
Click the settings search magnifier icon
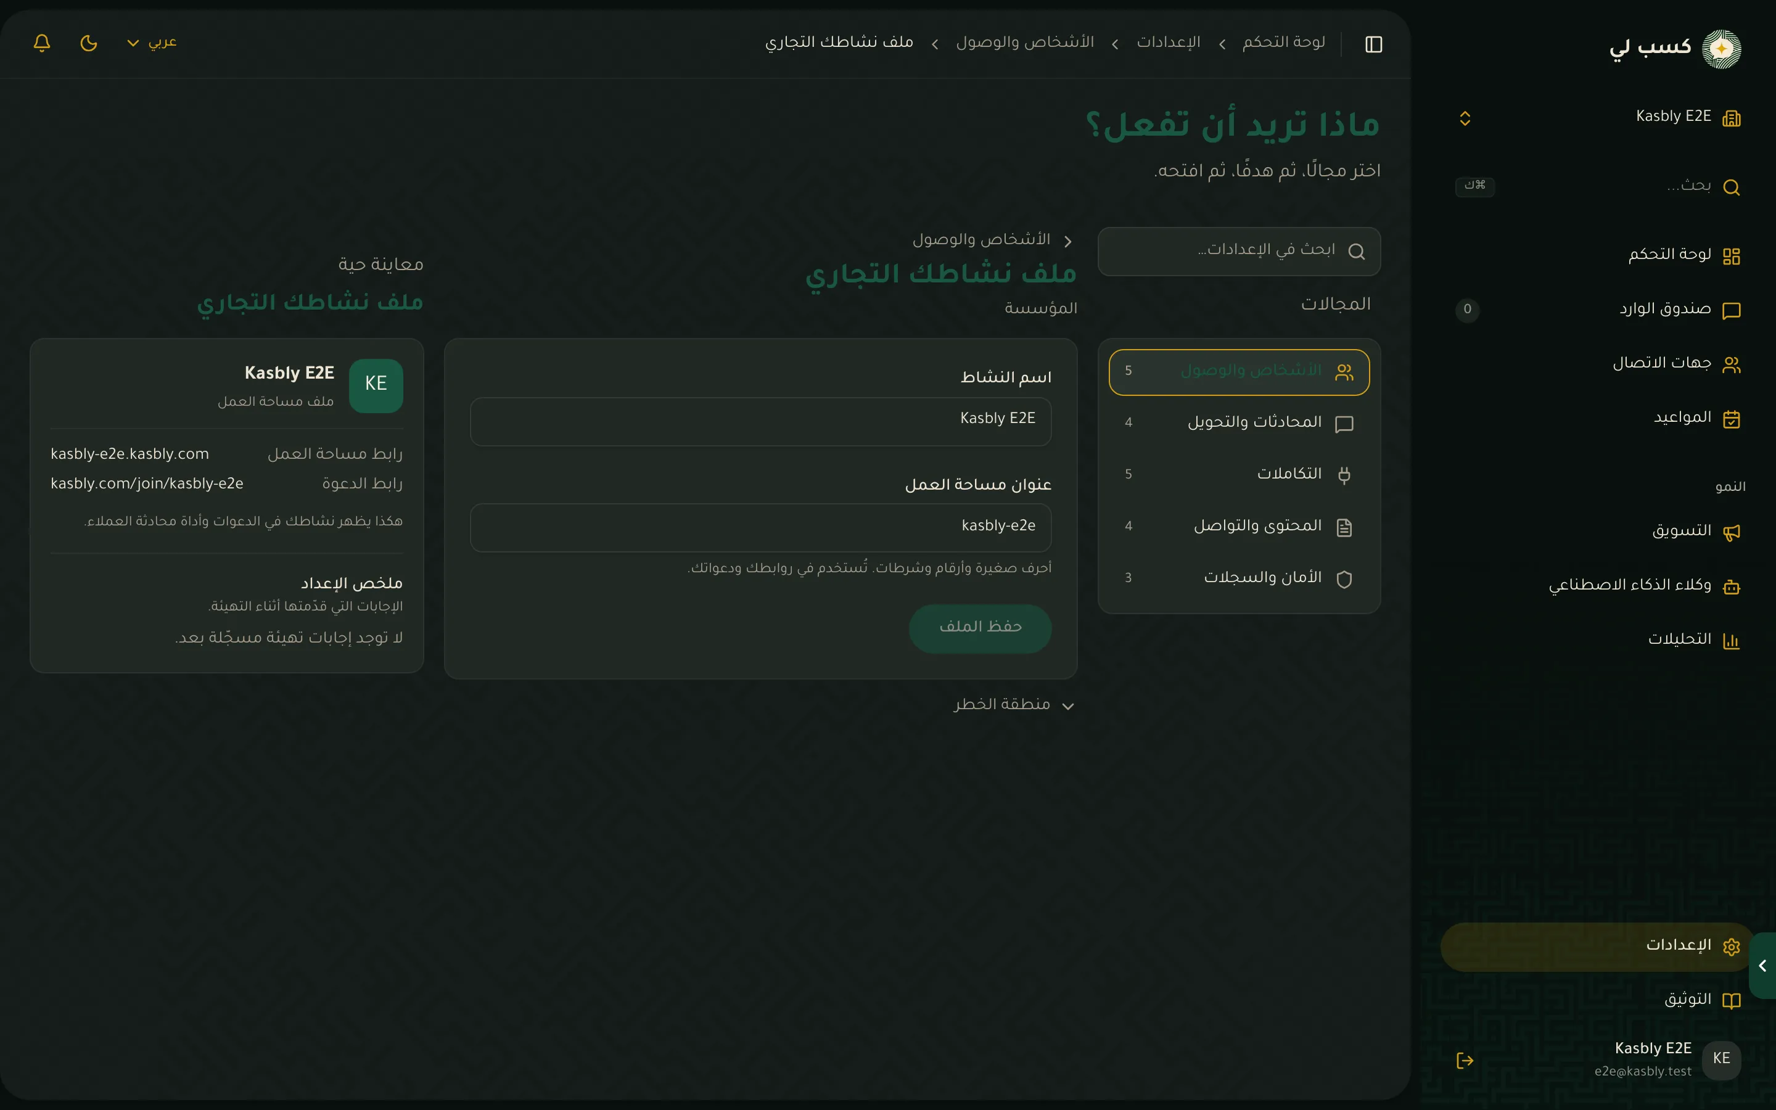[x=1356, y=252]
